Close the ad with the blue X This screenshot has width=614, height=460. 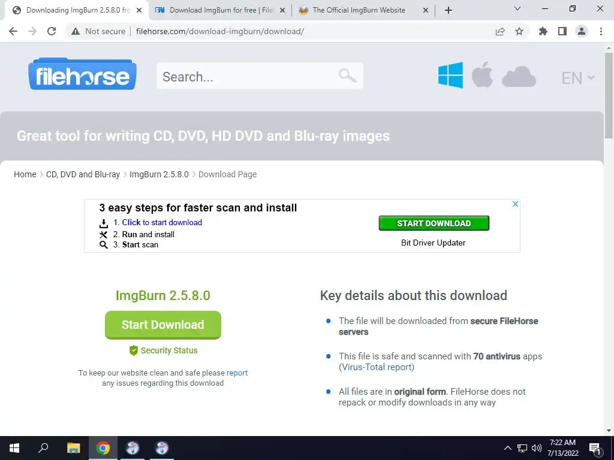pyautogui.click(x=515, y=204)
